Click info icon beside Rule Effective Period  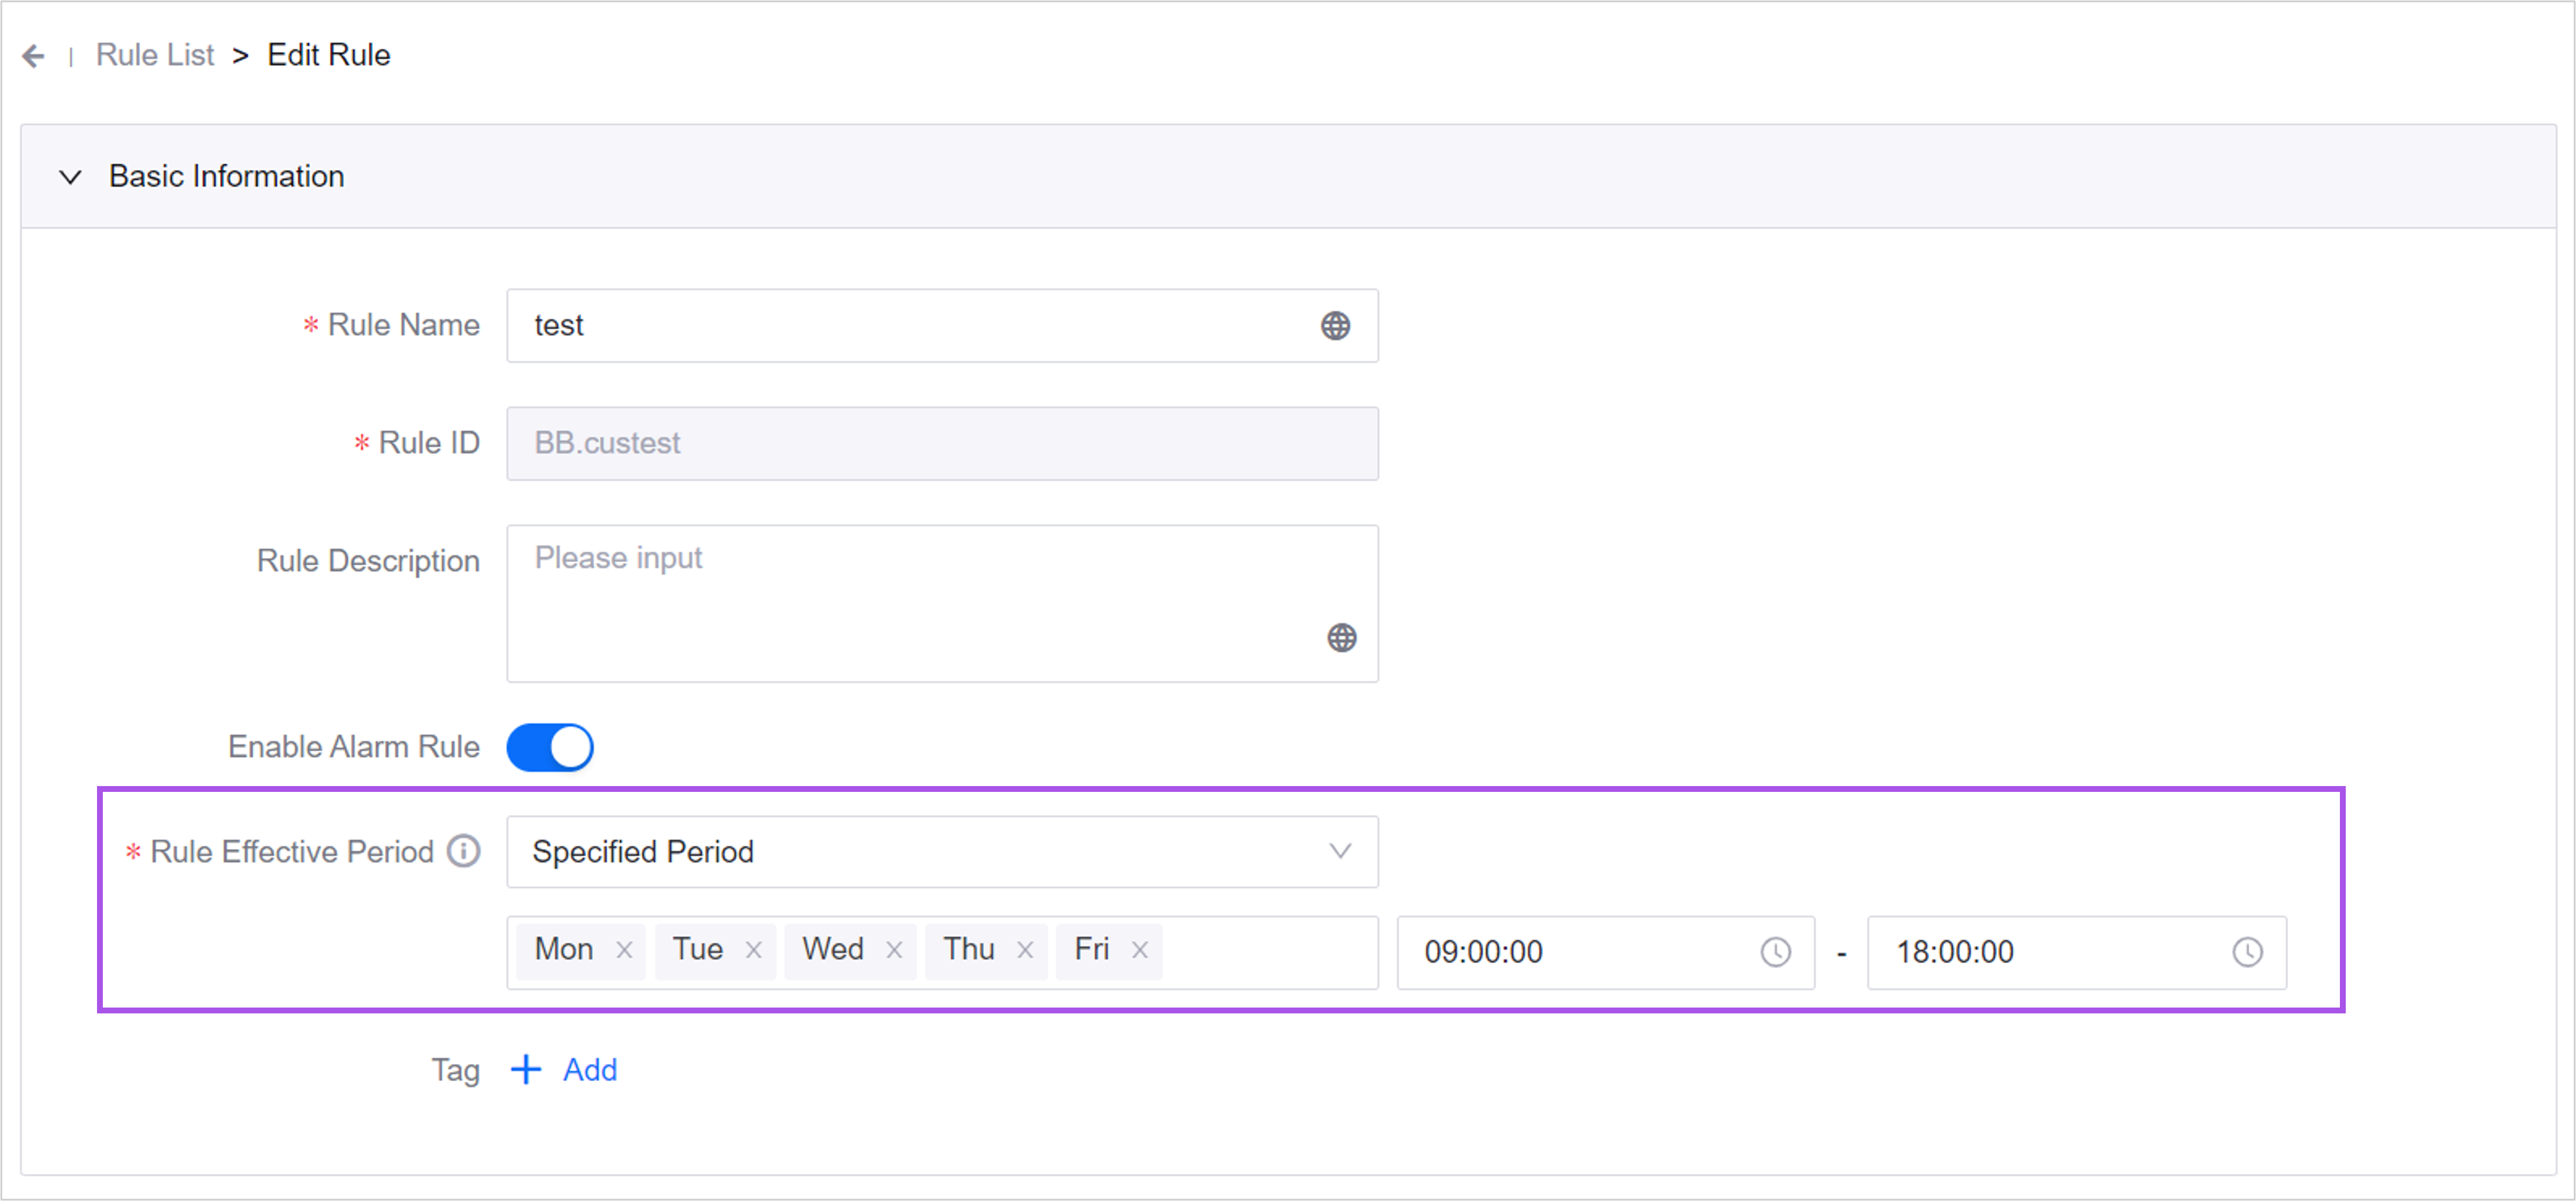464,851
